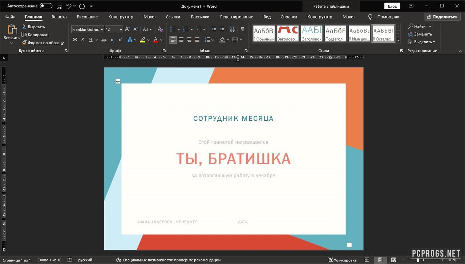Increase paragraph indent
The image size is (465, 264).
coord(223,29)
